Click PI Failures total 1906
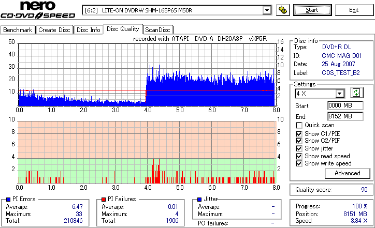The height and width of the screenshot is (228, 375). tap(172, 221)
